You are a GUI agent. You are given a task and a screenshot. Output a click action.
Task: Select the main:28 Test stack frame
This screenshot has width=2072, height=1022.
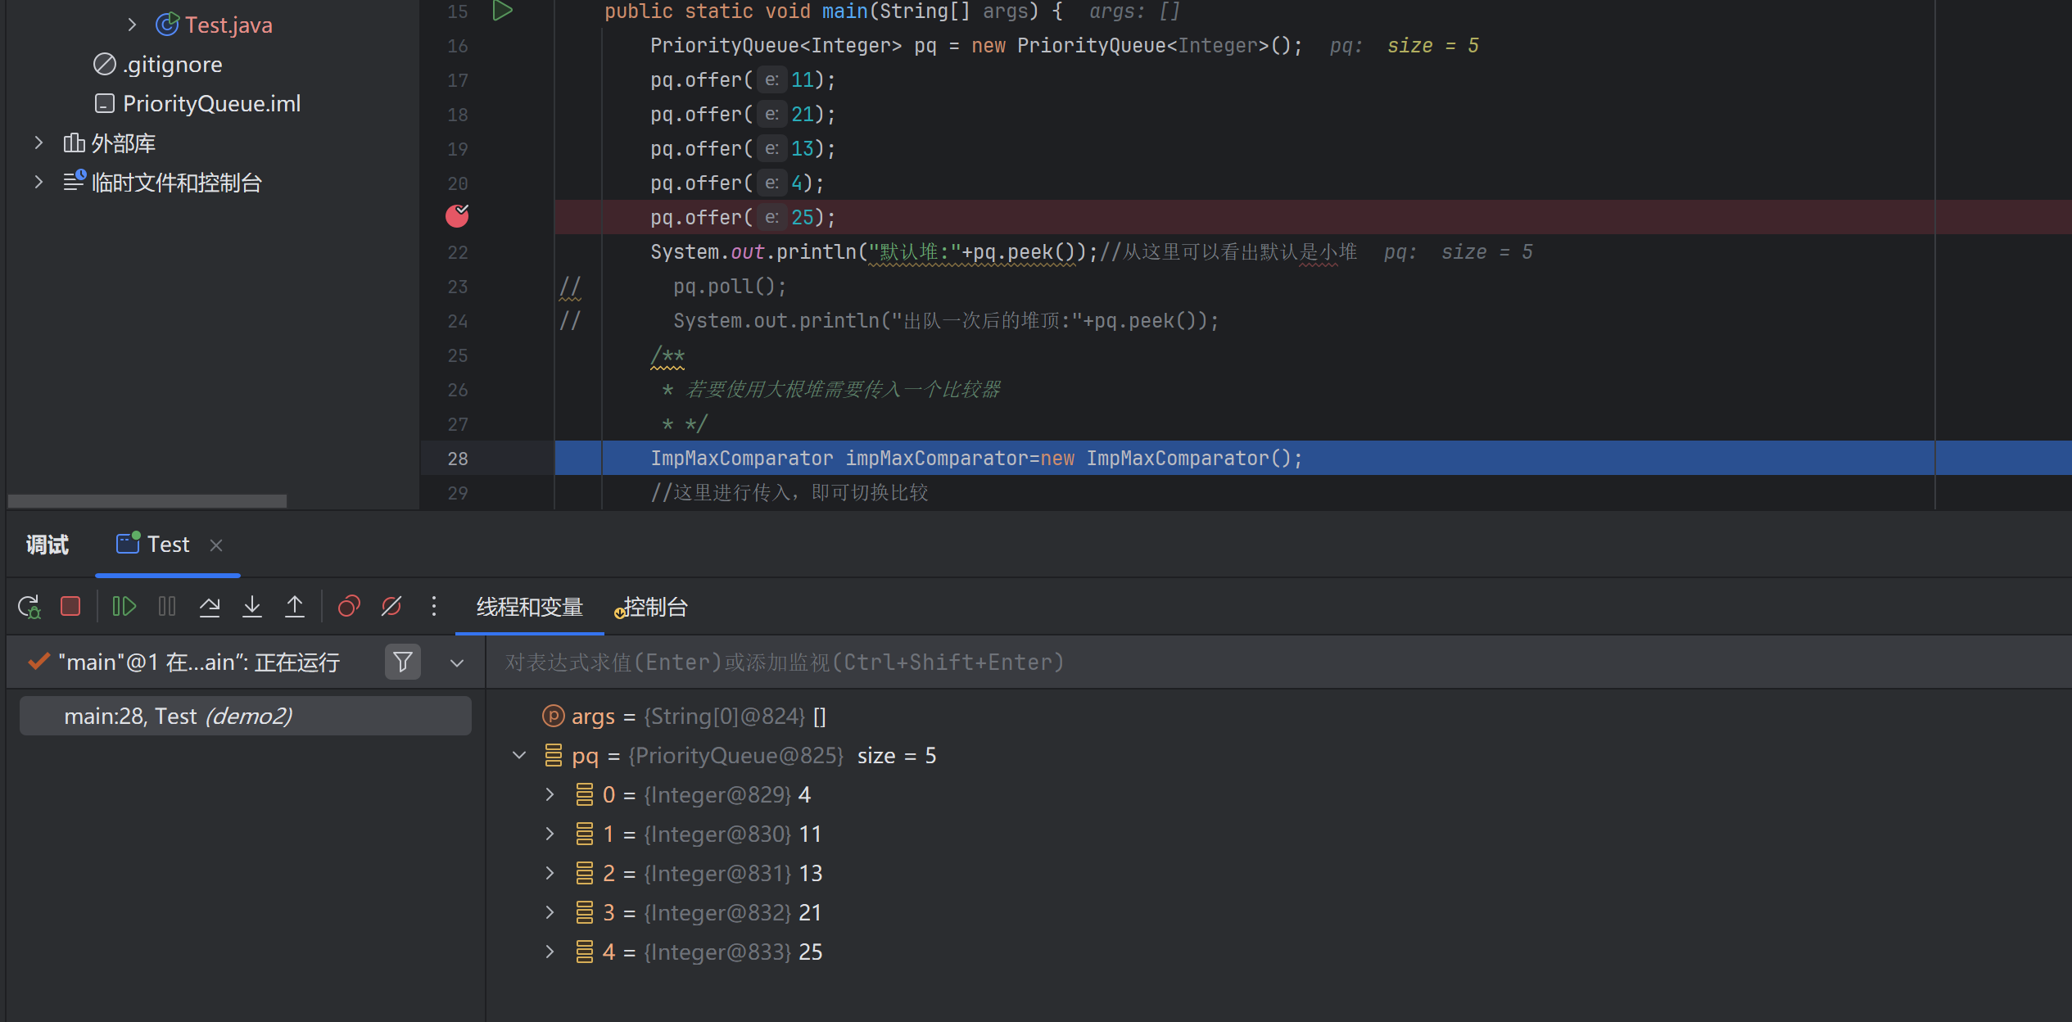[244, 715]
